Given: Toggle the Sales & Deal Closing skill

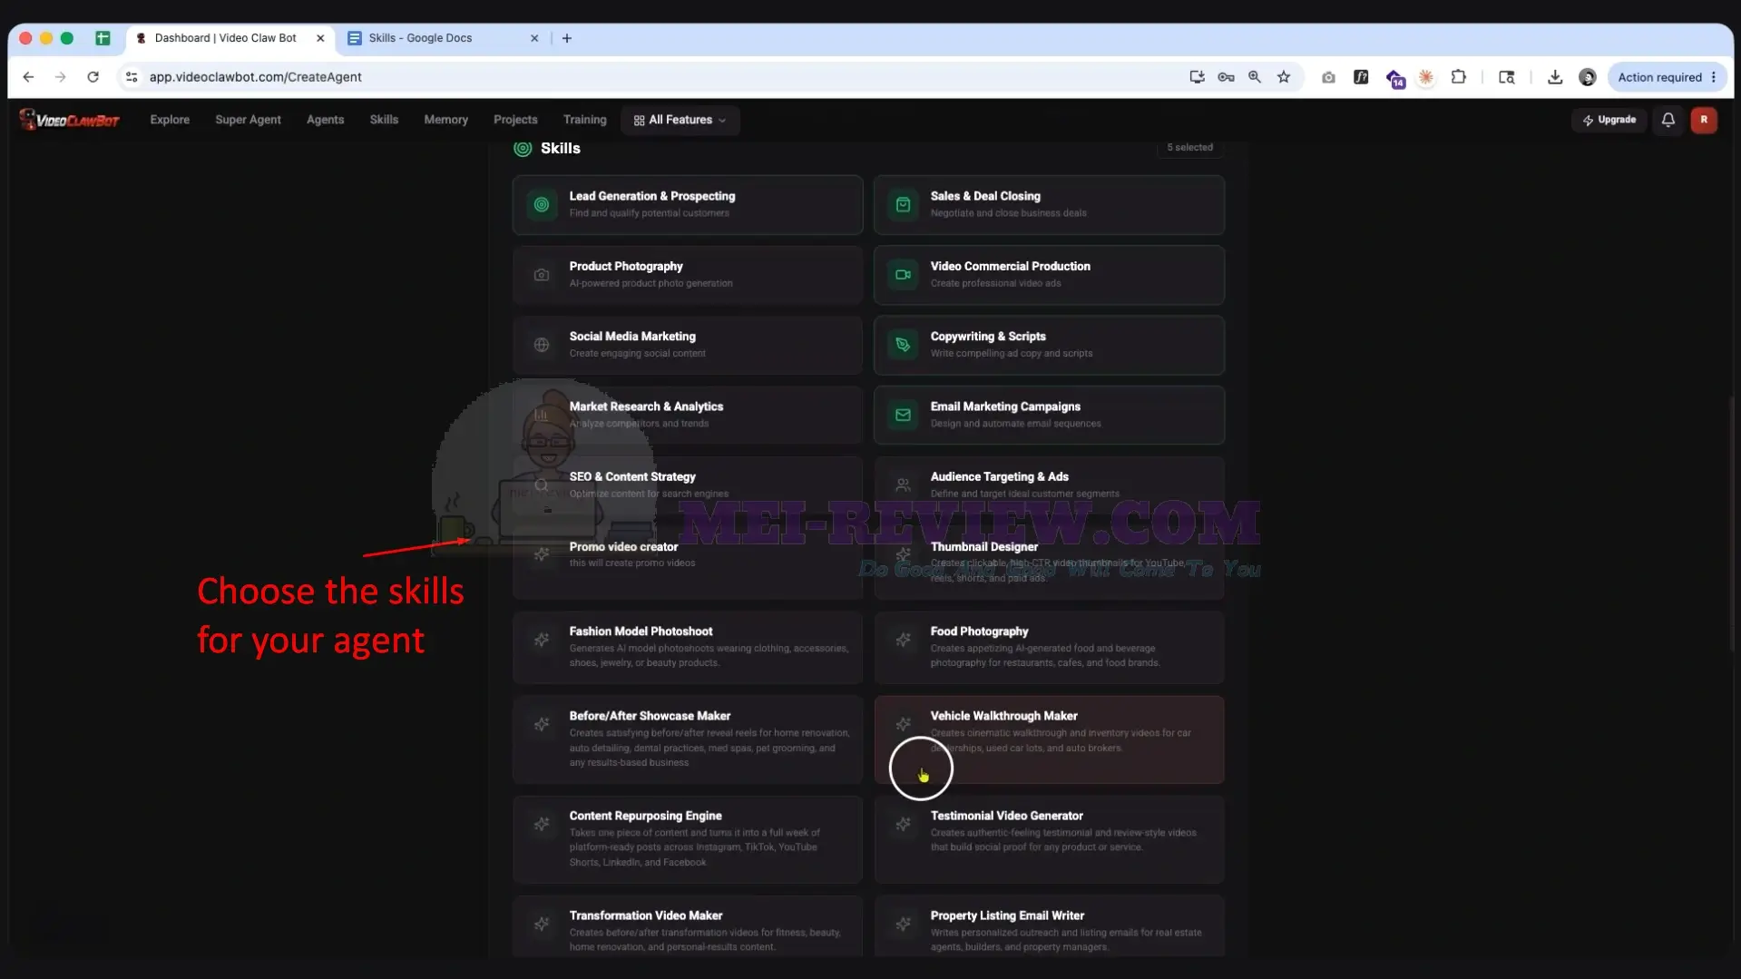Looking at the screenshot, I should [x=1048, y=205].
